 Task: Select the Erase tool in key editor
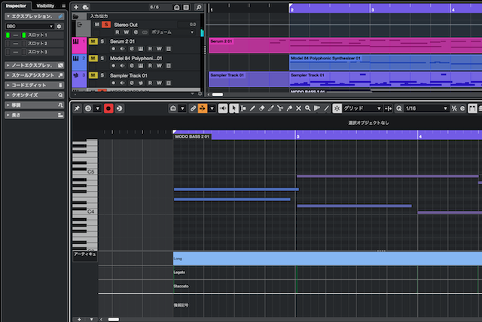pos(261,108)
